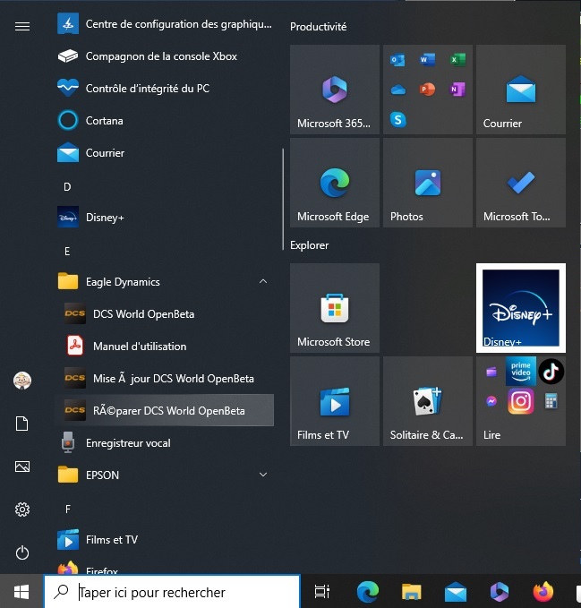The height and width of the screenshot is (608, 581).
Task: Open the Courrier tile
Action: (520, 90)
